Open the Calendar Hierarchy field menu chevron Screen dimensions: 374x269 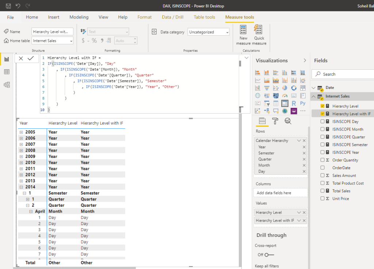299,141
